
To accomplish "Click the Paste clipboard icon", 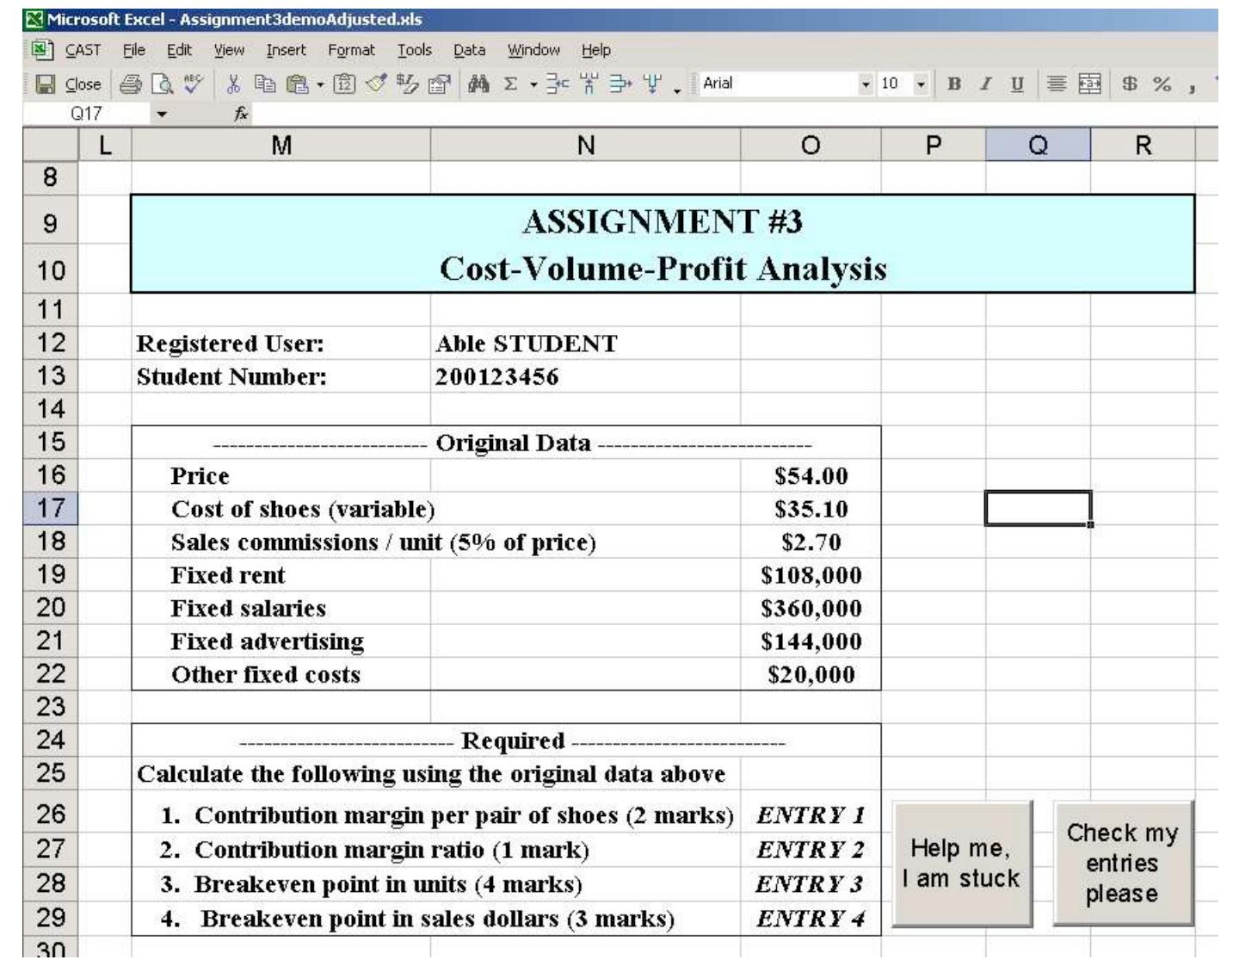I will [x=296, y=84].
